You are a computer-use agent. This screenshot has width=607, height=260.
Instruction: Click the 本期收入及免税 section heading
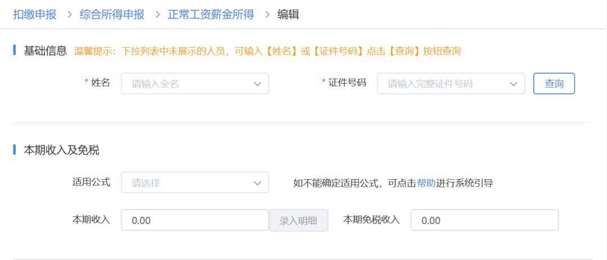pos(62,150)
